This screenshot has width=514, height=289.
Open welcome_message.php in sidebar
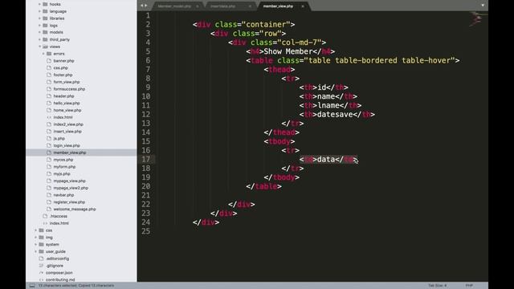pos(75,209)
